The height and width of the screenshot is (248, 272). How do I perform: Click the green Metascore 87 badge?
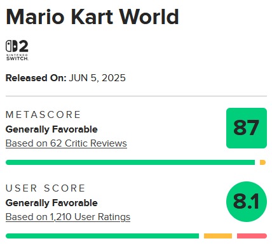point(247,128)
